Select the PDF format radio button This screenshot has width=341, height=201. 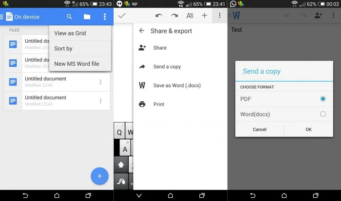323,99
